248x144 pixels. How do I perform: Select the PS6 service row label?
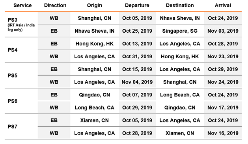pos(13,101)
